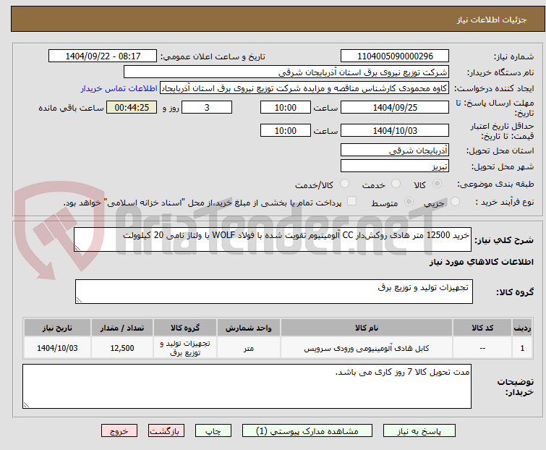The width and height of the screenshot is (546, 450).
Task: Click the buyer organization name field
Action: point(286,72)
